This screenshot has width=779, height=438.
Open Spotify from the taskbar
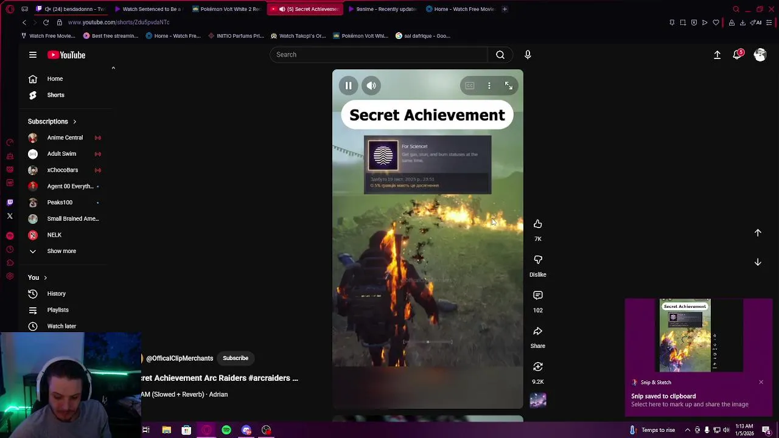coord(226,430)
